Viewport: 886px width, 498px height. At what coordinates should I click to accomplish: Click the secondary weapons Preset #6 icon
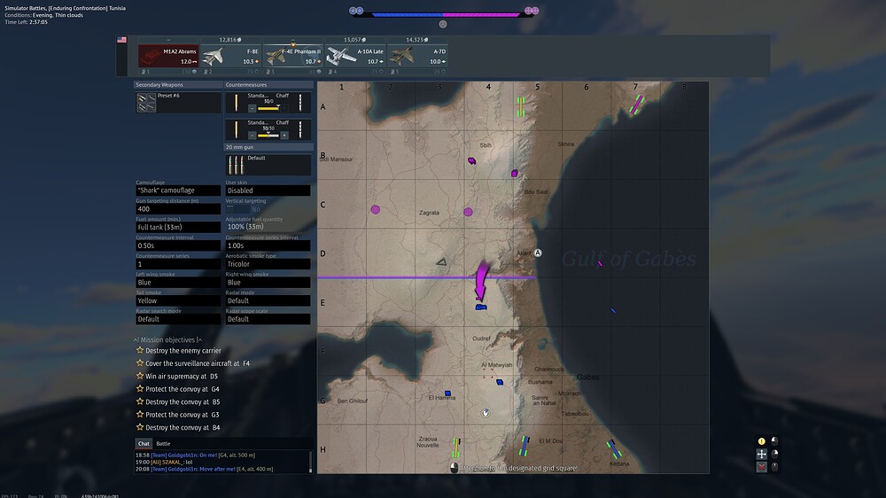tap(146, 103)
